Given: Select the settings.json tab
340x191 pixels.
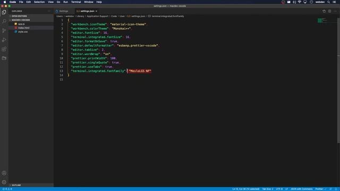Looking at the screenshot, I should [87, 11].
